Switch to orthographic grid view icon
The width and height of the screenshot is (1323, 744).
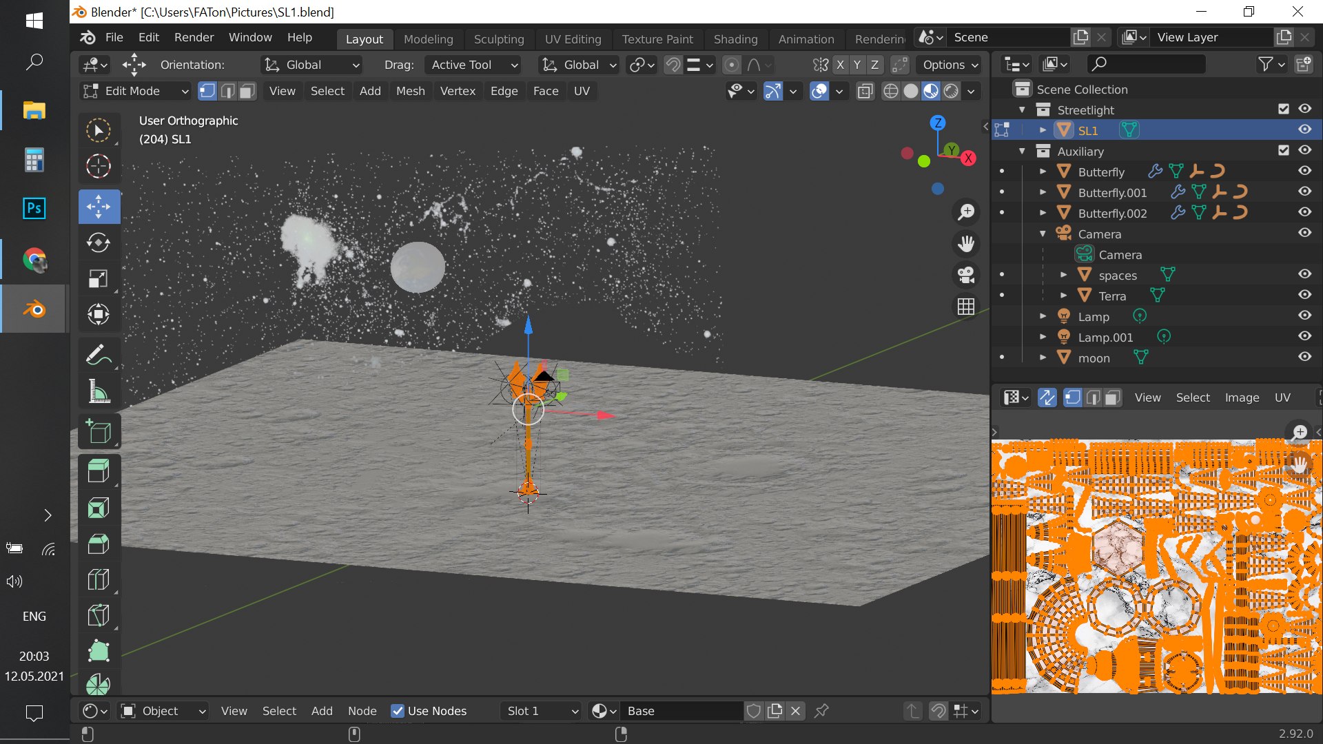pyautogui.click(x=966, y=307)
